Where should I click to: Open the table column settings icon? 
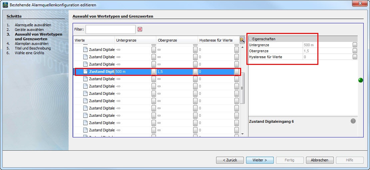click(242, 40)
